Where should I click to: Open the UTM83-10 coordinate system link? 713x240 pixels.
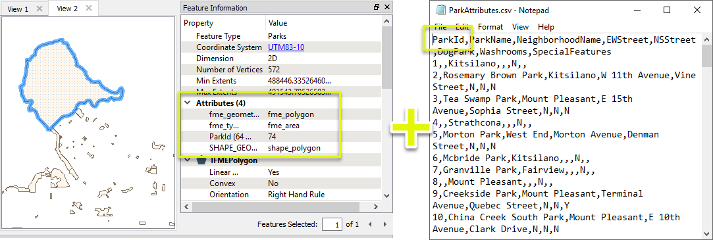[286, 47]
